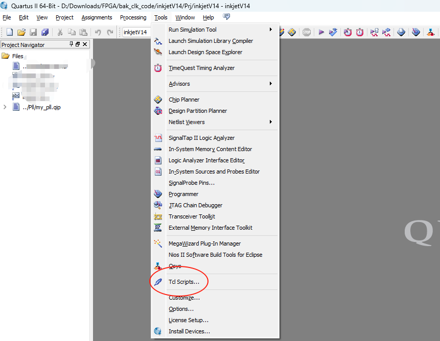
Task: Open the Project menu
Action: [x=64, y=17]
